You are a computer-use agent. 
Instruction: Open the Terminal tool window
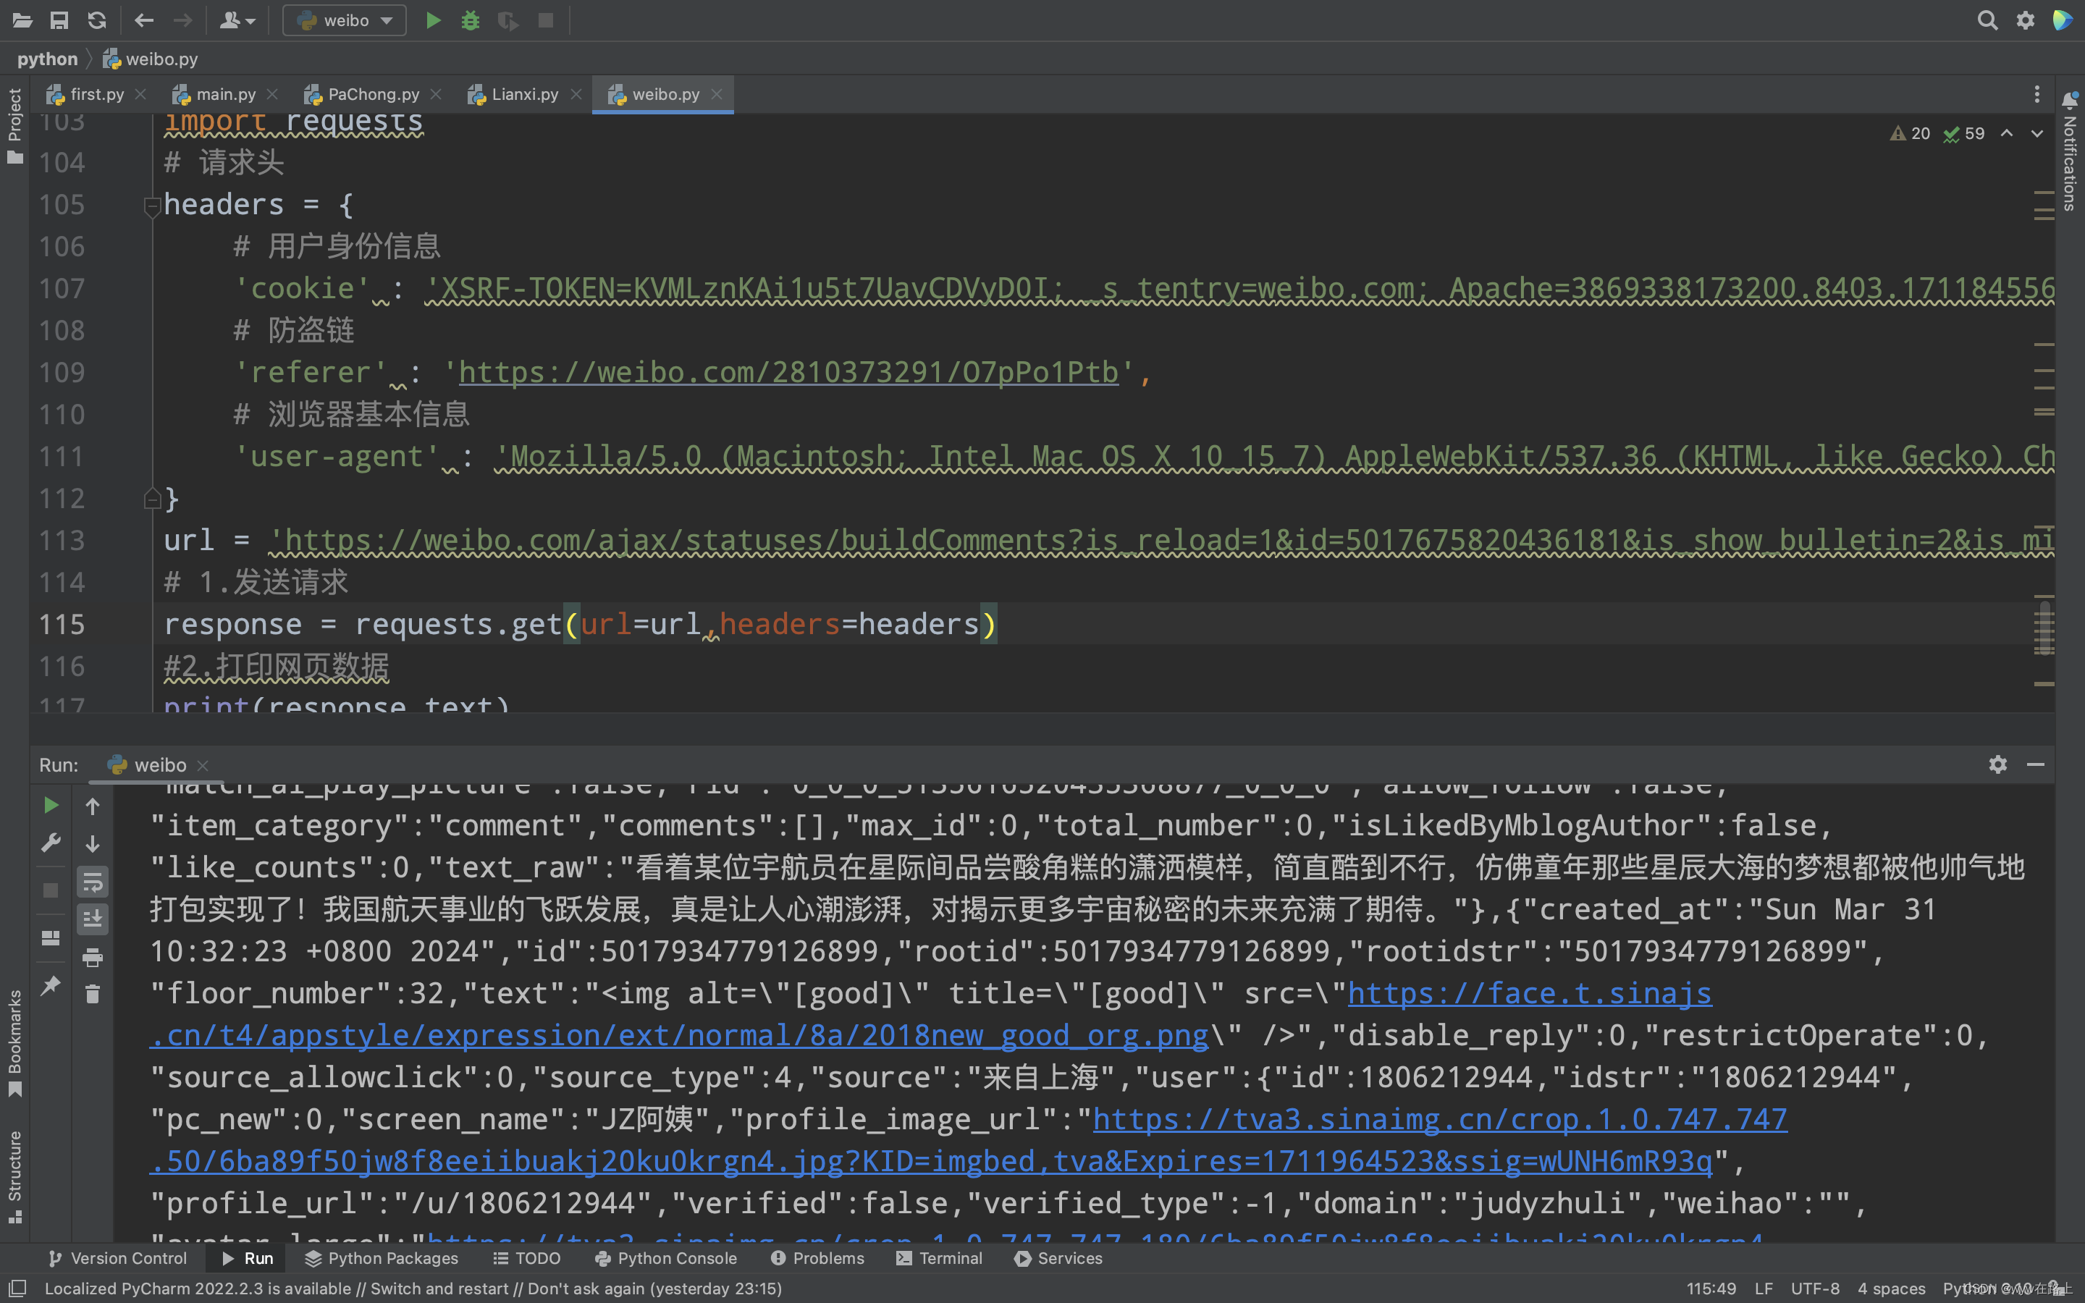click(939, 1258)
